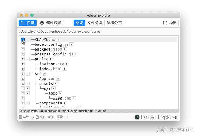Click the arrow icon beside index.html
The width and height of the screenshot is (198, 136).
pyautogui.click(x=65, y=69)
